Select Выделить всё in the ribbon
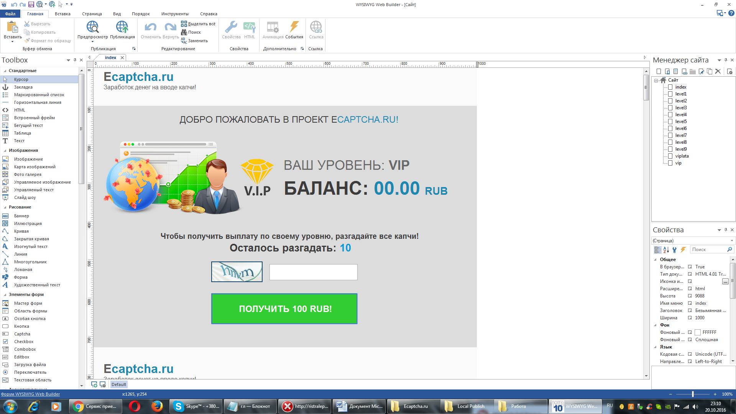736x414 pixels. pyautogui.click(x=198, y=24)
